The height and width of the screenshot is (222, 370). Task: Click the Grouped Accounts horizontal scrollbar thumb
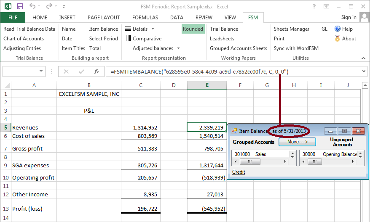(250, 162)
